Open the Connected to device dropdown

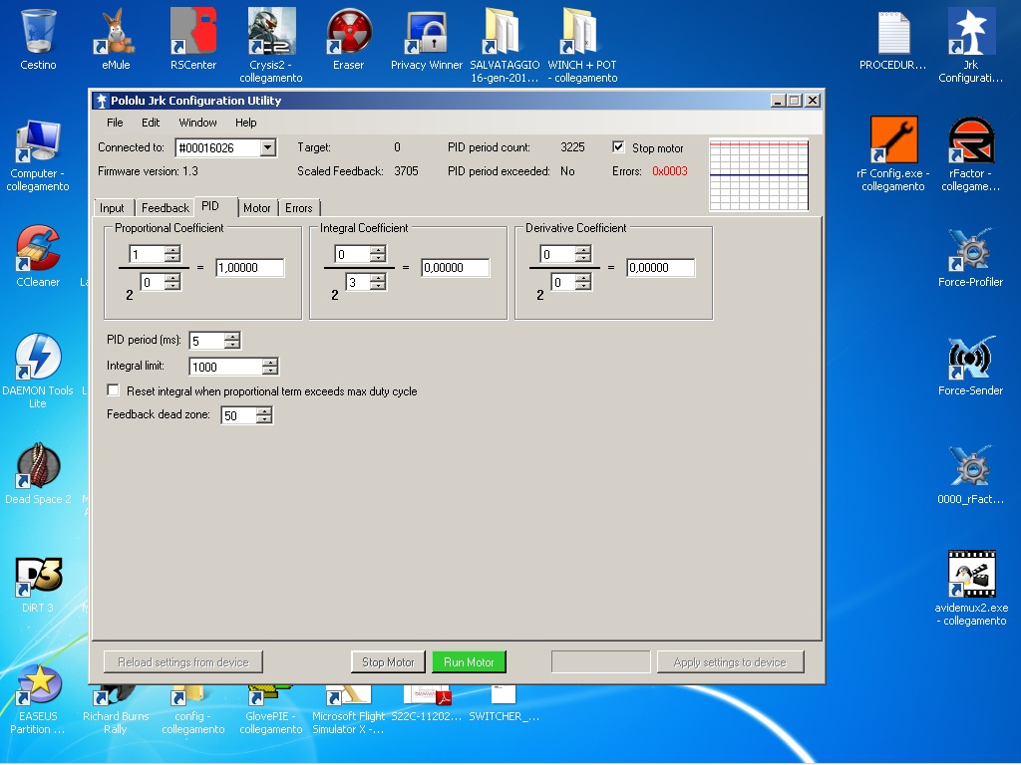pos(267,147)
